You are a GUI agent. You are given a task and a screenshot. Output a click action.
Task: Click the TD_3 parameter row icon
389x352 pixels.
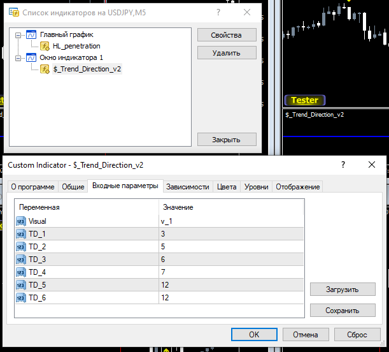pos(21,260)
